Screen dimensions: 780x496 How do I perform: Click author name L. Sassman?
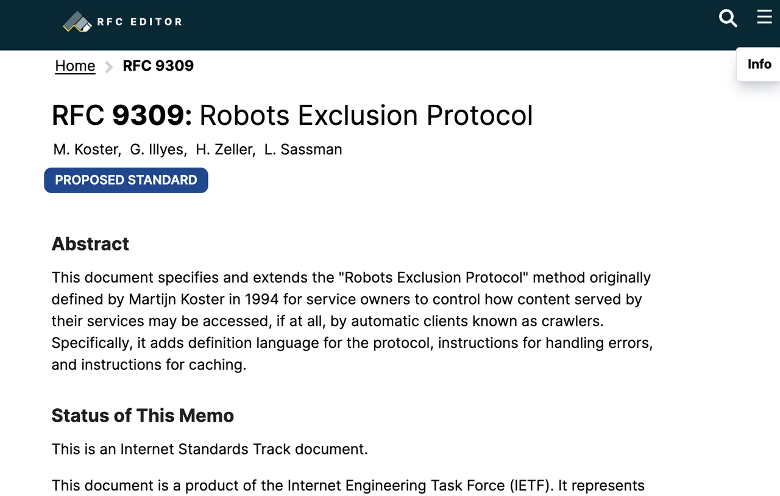[303, 149]
